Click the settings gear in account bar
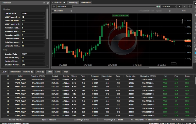Screen dimensions: 196x124 pyautogui.click(x=195, y=120)
